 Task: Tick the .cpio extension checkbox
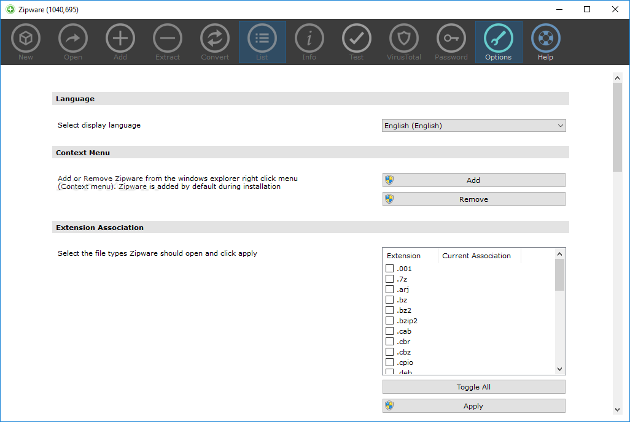coord(389,362)
